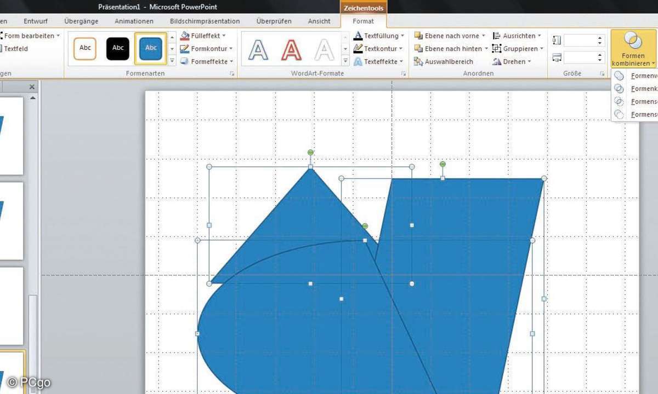This screenshot has height=394, width=658.
Task: Go to the Bildschirmpräsentation tab
Action: point(205,21)
